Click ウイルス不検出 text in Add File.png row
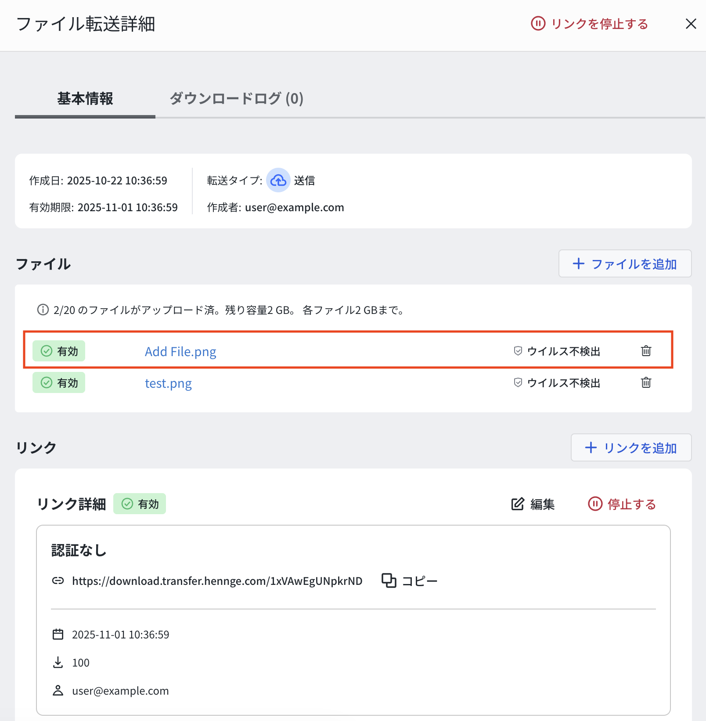Image resolution: width=706 pixels, height=721 pixels. 564,351
